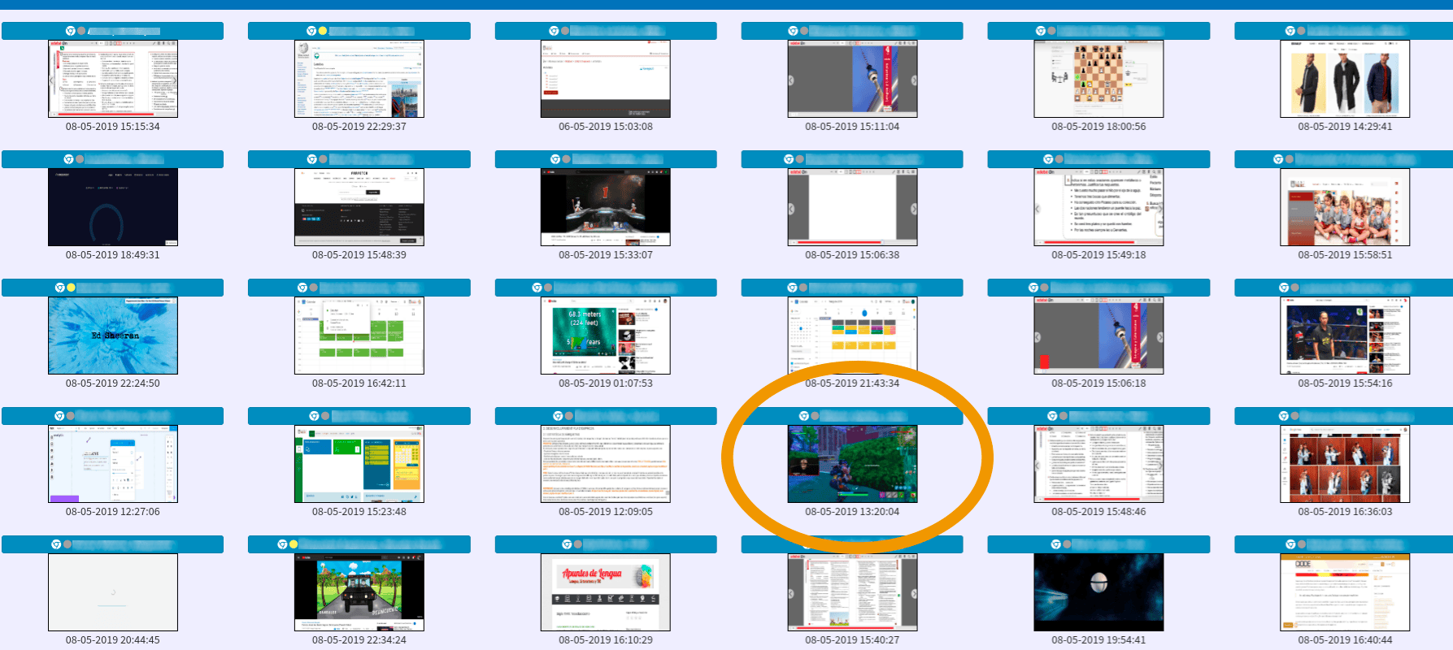Image resolution: width=1453 pixels, height=650 pixels.
Task: Open the dark loading-circle thumbnail dated 18:49:31
Action: point(113,207)
